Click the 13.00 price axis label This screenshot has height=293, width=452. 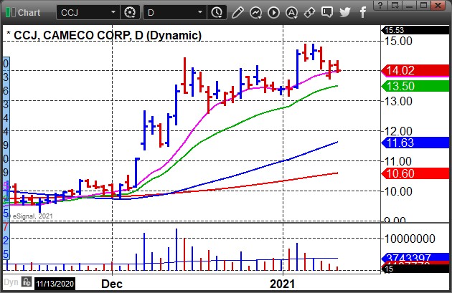tap(398, 101)
